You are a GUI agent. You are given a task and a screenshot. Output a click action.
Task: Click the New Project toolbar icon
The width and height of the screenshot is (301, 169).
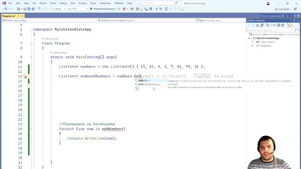(x=18, y=9)
